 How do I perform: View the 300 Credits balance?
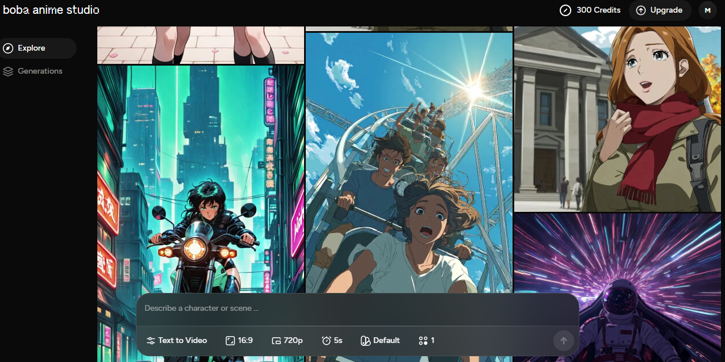pos(590,10)
